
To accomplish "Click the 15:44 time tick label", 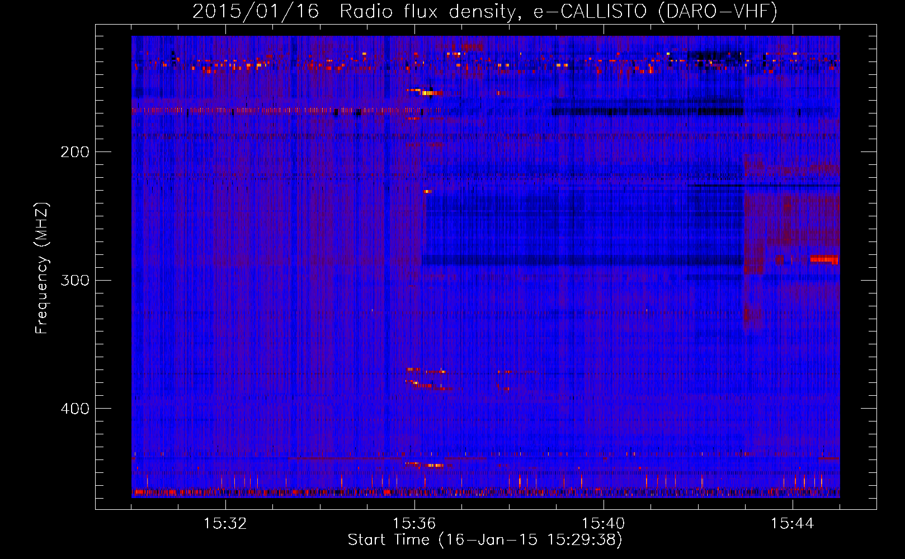I will (x=793, y=524).
